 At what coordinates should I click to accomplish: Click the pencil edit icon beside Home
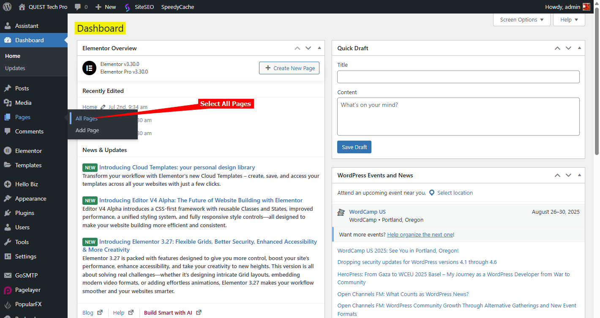coord(103,107)
